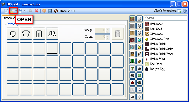The height and width of the screenshot is (102, 189).
Task: Select the leather tunic armor category
Action: point(139,19)
